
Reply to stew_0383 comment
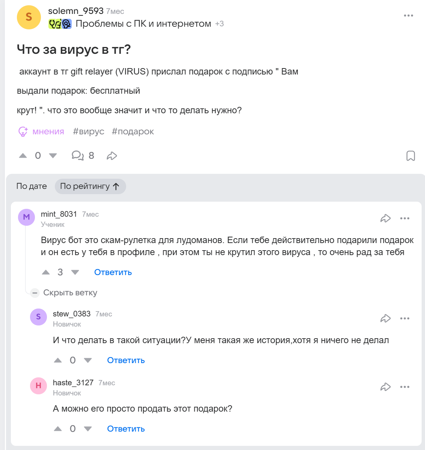pyautogui.click(x=126, y=360)
